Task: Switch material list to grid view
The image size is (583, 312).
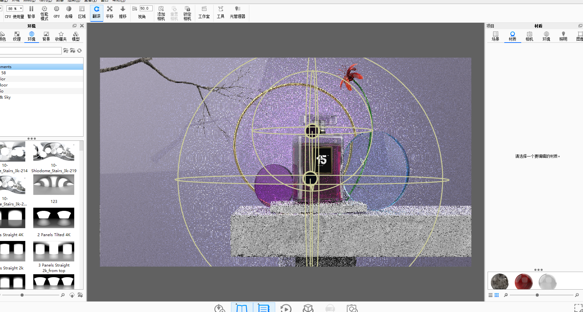Action: point(497,295)
